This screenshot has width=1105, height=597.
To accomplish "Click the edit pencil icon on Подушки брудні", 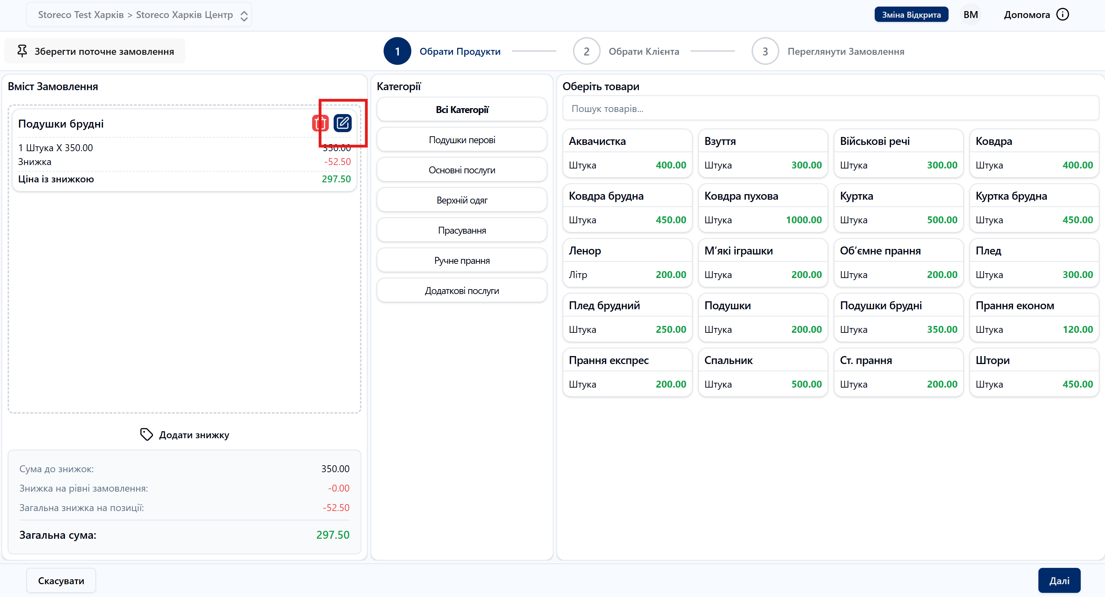I will [x=342, y=123].
